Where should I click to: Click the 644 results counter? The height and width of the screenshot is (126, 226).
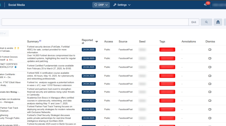[194, 22]
